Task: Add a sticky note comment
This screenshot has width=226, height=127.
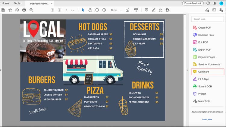Action: (146, 10)
